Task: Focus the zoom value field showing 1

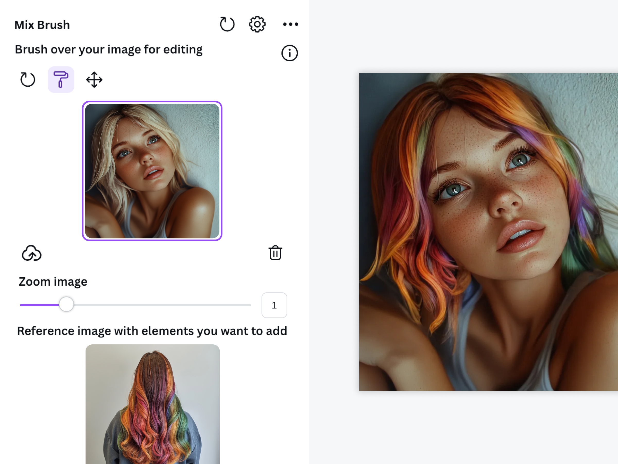Action: pos(274,305)
